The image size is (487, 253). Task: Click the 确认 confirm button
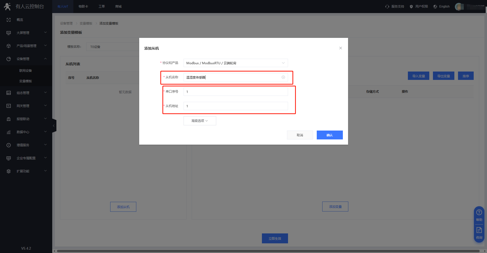click(330, 135)
